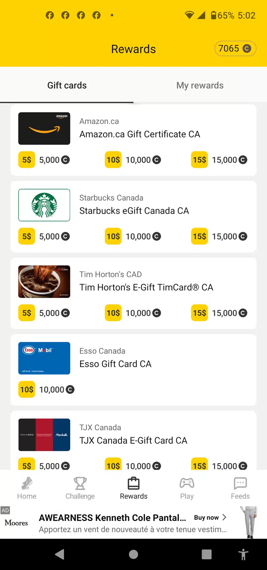
Task: Choose the 15$ Starbucks eGift option
Action: tap(200, 236)
